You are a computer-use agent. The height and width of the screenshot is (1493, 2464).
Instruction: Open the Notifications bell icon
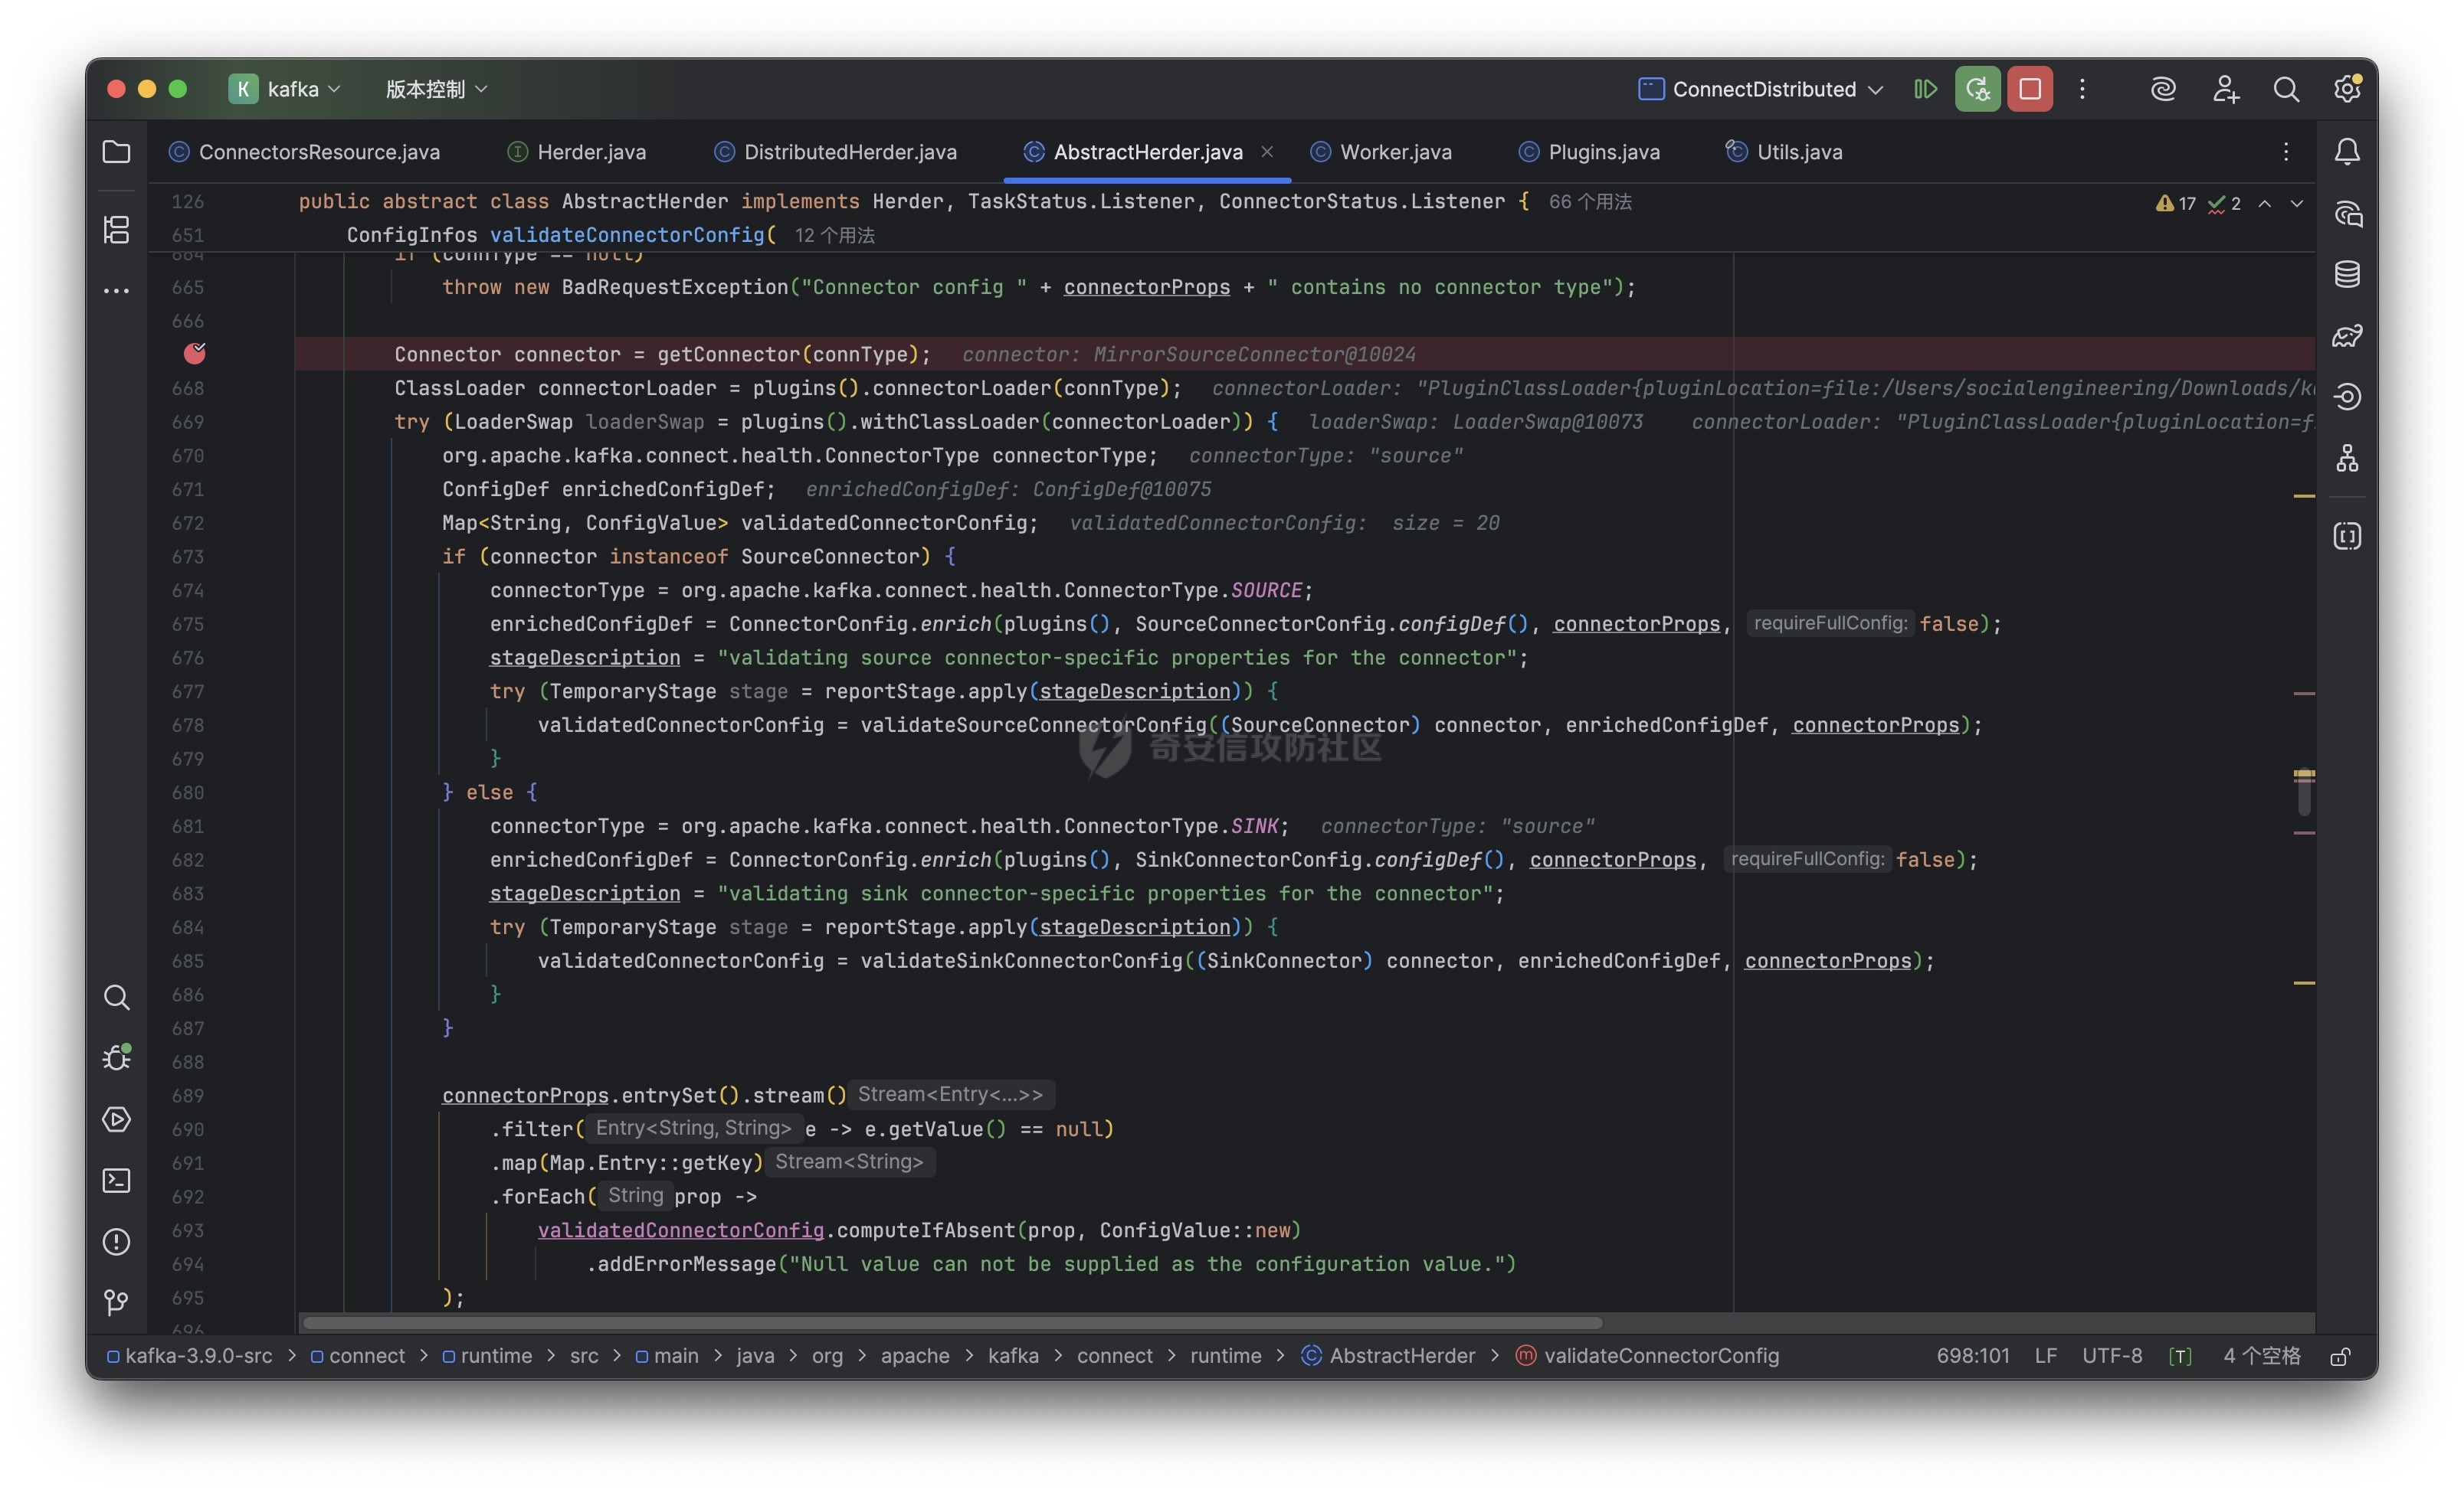tap(2347, 152)
